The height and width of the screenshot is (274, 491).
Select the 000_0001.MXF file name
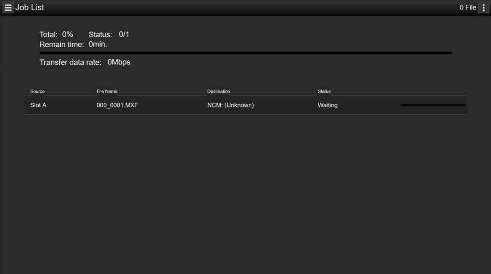click(x=117, y=105)
